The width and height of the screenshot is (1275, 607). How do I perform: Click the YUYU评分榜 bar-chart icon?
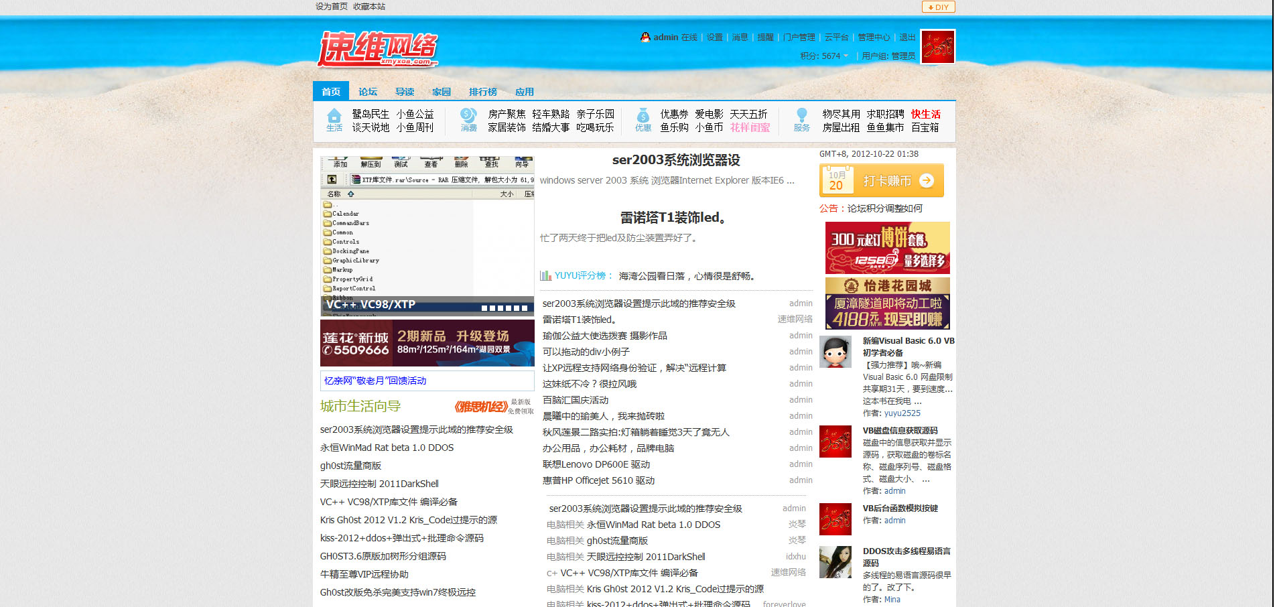click(x=544, y=275)
